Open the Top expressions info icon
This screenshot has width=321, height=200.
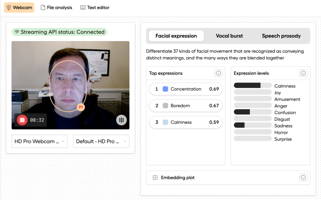pyautogui.click(x=218, y=73)
